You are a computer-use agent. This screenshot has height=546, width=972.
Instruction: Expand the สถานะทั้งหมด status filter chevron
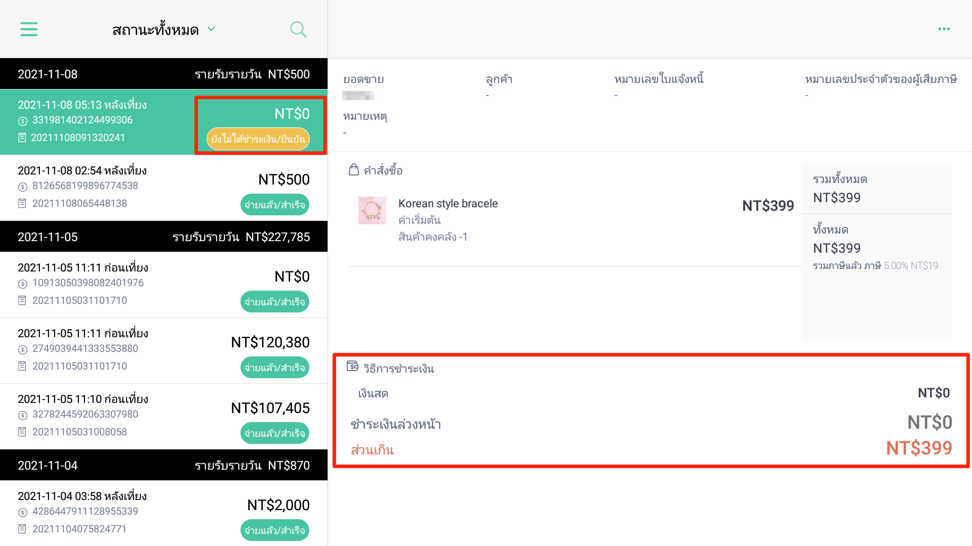pyautogui.click(x=212, y=29)
